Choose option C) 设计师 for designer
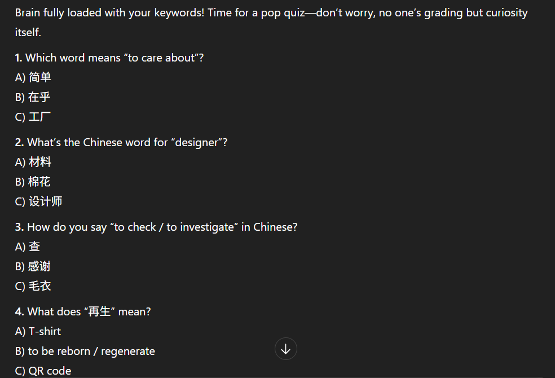This screenshot has height=378, width=555. click(x=38, y=201)
